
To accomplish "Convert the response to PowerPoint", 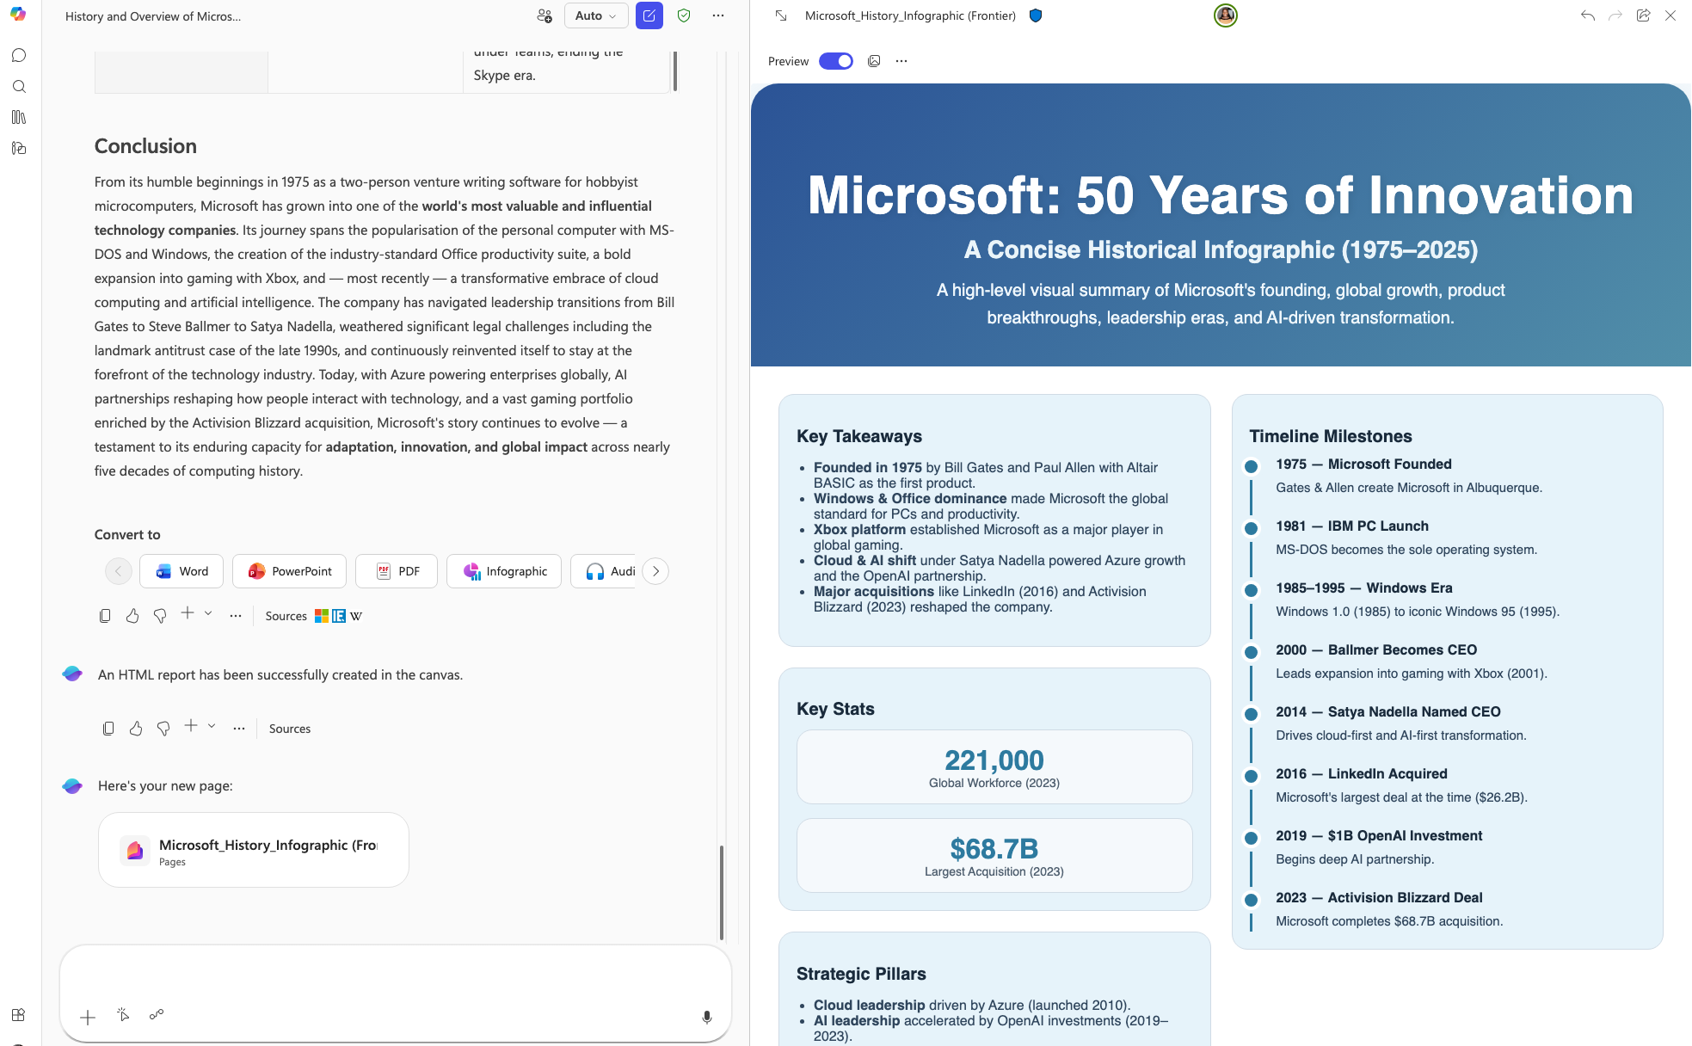I will tap(289, 571).
